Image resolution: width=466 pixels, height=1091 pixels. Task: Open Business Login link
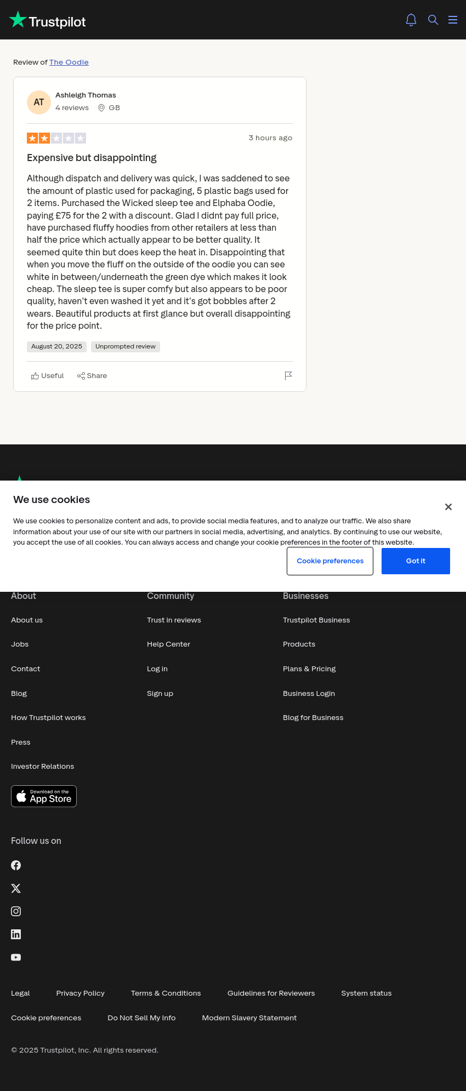click(309, 694)
